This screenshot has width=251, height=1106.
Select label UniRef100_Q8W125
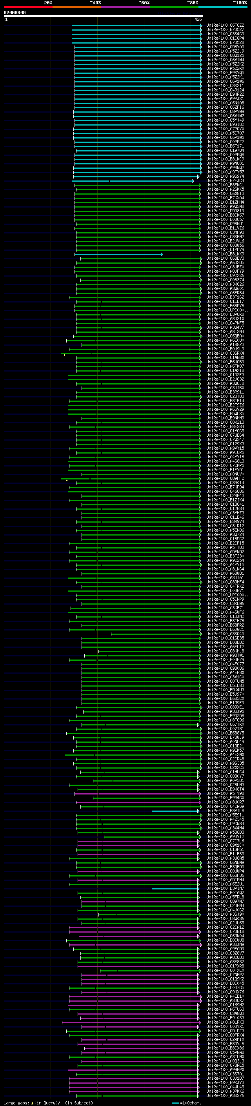coord(225,55)
